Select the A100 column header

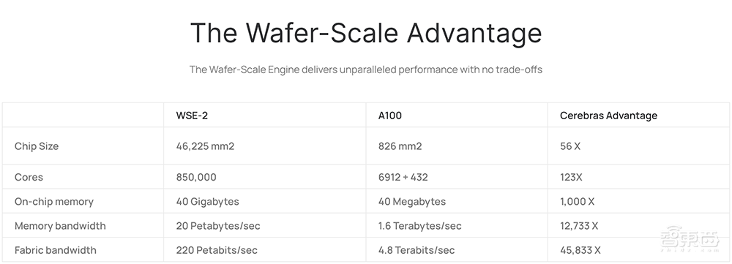tap(390, 116)
